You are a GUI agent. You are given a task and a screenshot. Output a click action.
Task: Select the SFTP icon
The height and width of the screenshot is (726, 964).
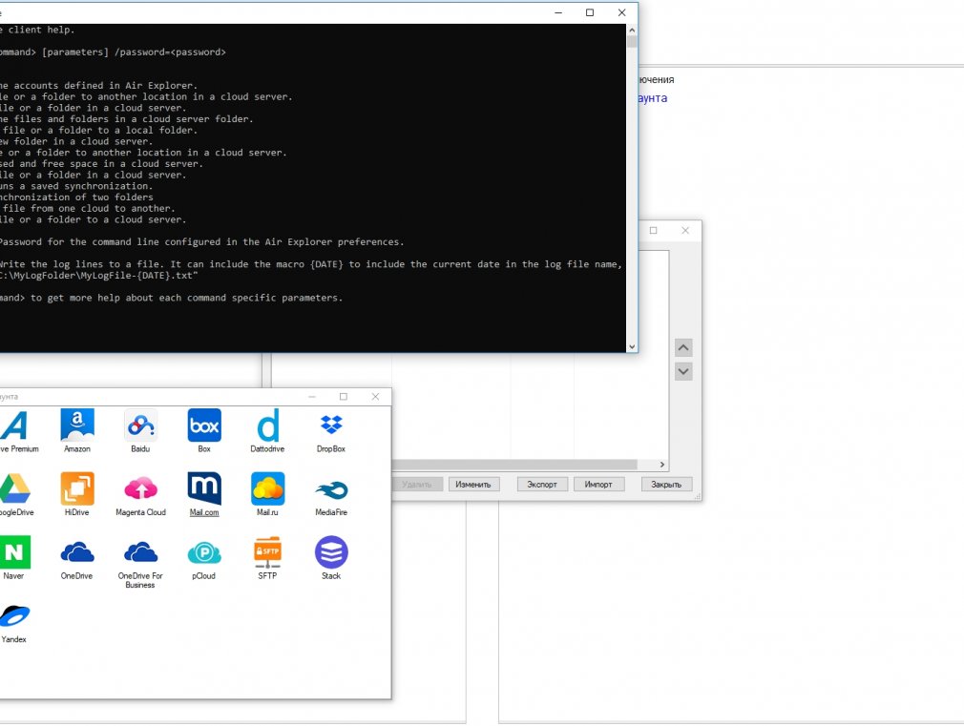267,552
